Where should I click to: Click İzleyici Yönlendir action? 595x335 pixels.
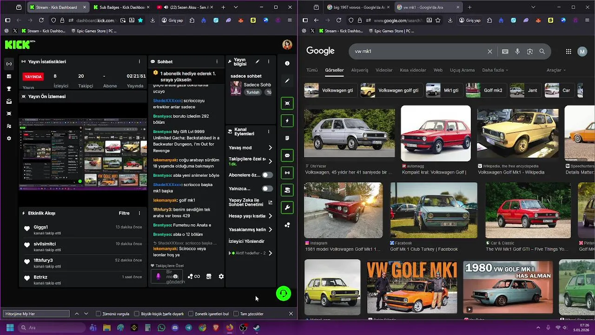click(246, 241)
